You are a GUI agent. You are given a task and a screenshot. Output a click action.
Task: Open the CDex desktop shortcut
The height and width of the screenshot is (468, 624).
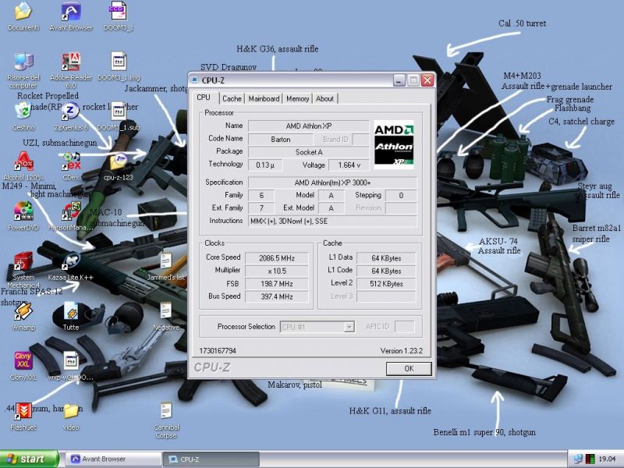[x=71, y=161]
